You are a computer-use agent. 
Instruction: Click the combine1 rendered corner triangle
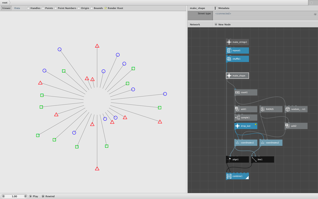[x=247, y=178]
